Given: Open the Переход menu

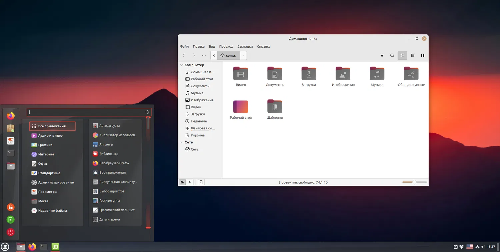Looking at the screenshot, I should pyautogui.click(x=226, y=46).
